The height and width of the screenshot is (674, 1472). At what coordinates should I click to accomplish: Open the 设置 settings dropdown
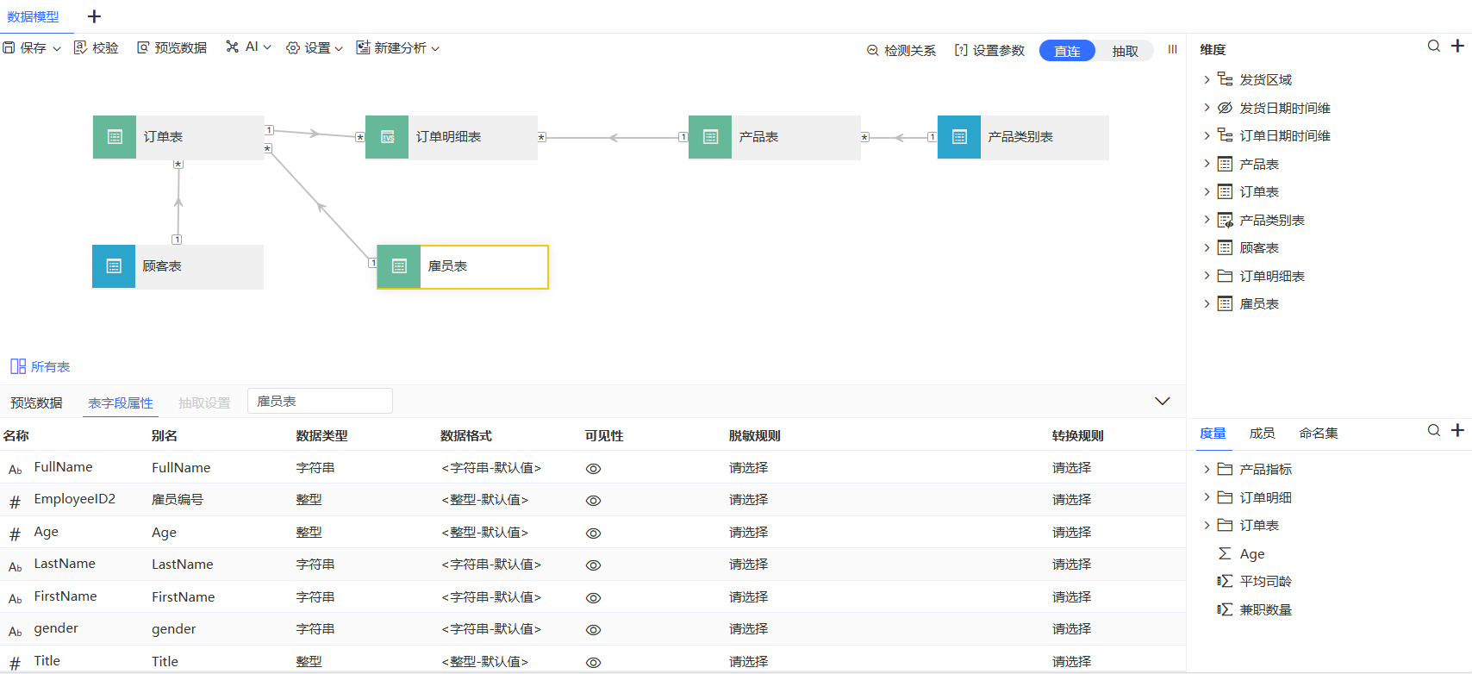point(315,48)
